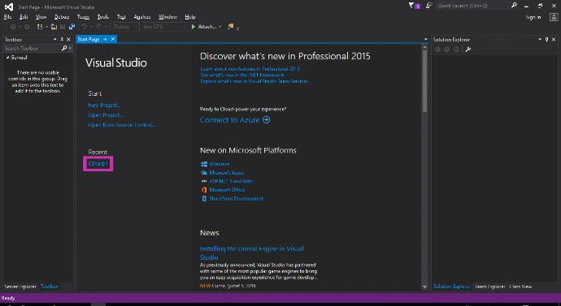Click the icon right of Attach dropdown

(230, 27)
